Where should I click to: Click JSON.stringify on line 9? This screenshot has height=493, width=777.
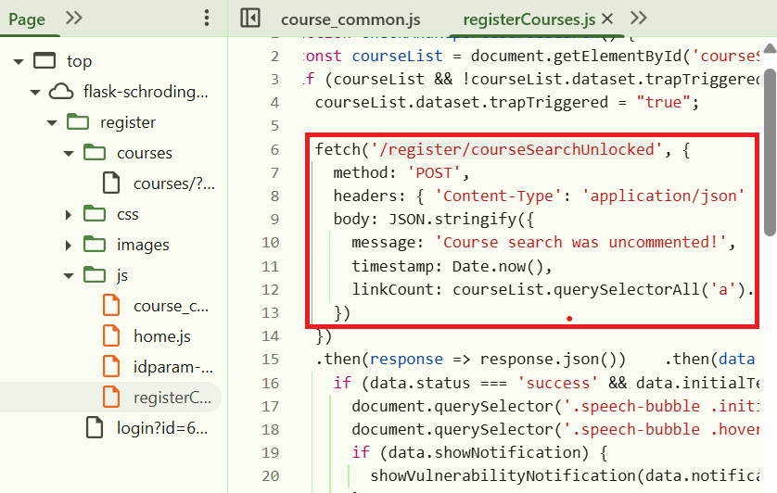[x=452, y=220]
